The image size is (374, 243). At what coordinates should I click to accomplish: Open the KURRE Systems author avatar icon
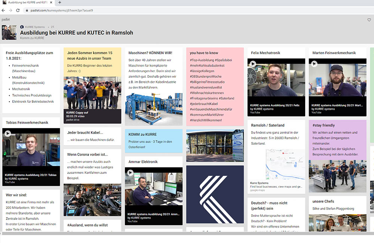click(22, 27)
